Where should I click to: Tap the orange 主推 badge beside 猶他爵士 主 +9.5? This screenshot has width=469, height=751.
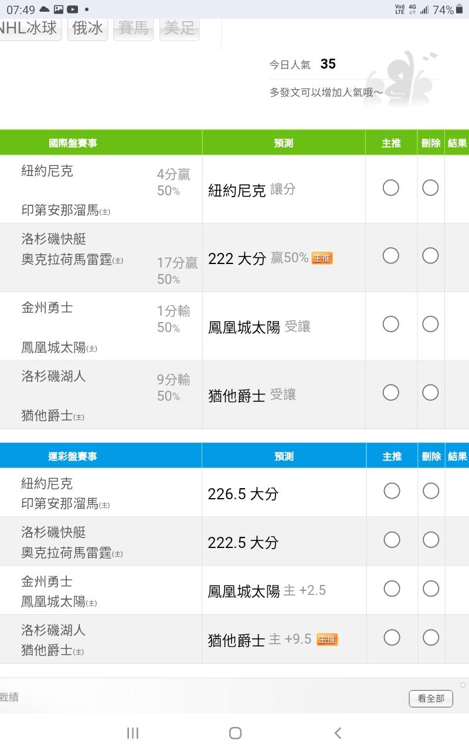327,640
